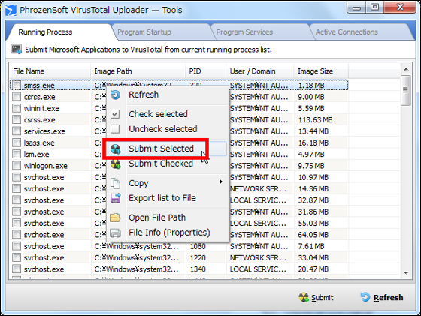Click the services.exe file name
Viewport: 421px width, 316px height.
pyautogui.click(x=44, y=131)
